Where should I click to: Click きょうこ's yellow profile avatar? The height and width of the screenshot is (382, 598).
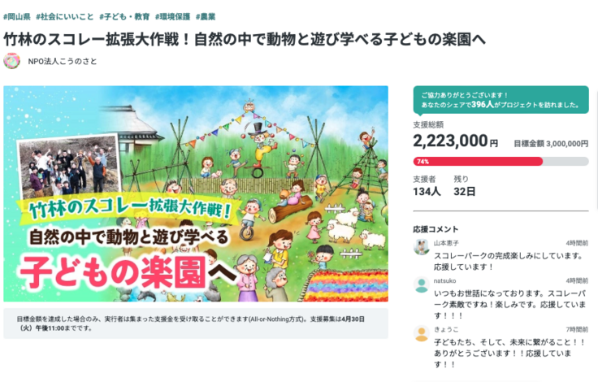pyautogui.click(x=421, y=333)
